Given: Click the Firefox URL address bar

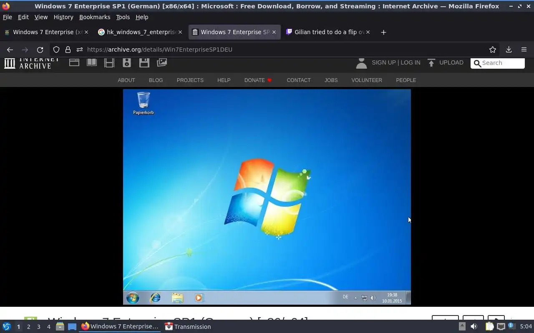Looking at the screenshot, I should (275, 50).
